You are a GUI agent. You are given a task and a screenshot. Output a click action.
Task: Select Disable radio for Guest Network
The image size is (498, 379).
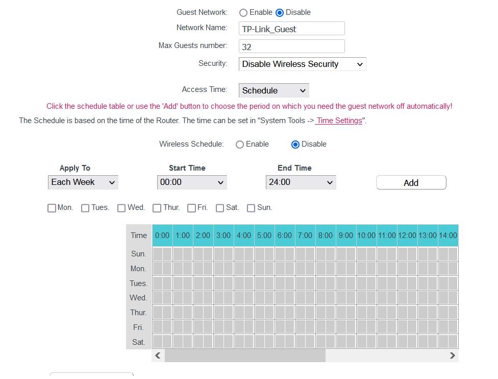[x=280, y=13]
